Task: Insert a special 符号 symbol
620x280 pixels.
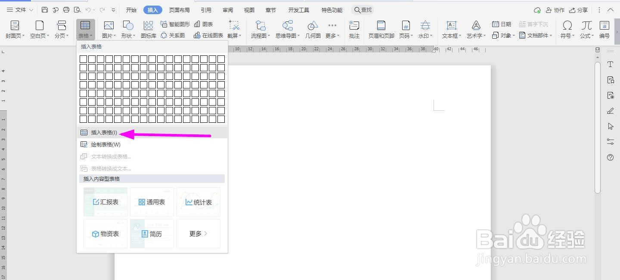Action: [567, 29]
